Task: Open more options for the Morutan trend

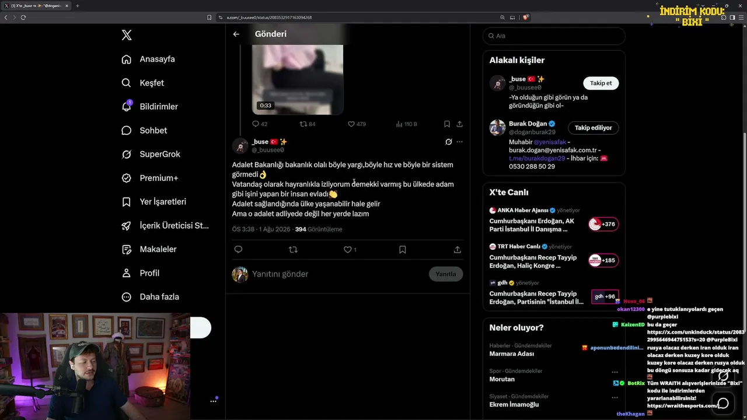Action: (x=615, y=372)
